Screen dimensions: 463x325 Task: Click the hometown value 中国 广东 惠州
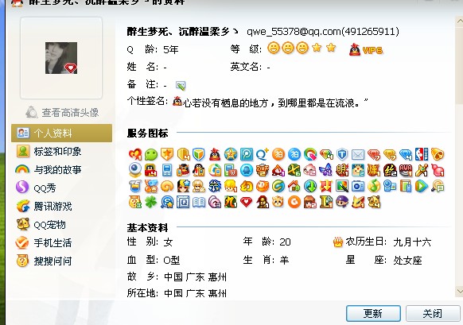[x=195, y=277]
